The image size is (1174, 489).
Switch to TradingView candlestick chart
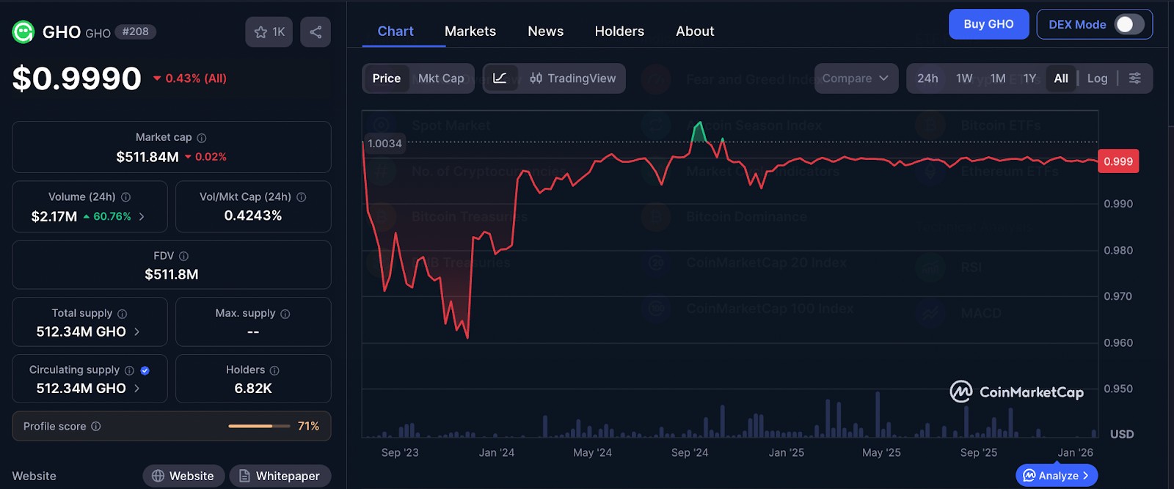point(573,78)
